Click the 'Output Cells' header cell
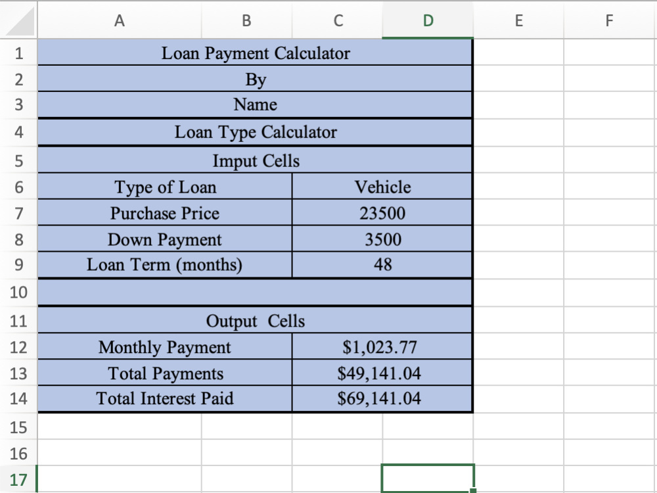Image resolution: width=657 pixels, height=493 pixels. tap(255, 321)
